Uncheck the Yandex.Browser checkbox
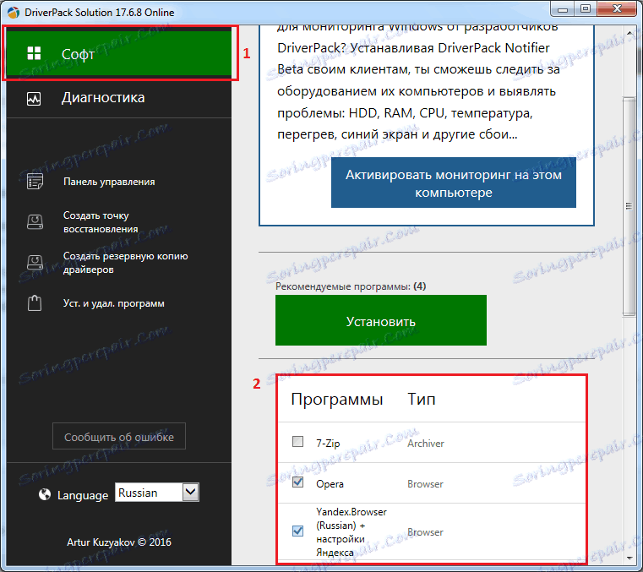Image resolution: width=643 pixels, height=572 pixels. (297, 531)
